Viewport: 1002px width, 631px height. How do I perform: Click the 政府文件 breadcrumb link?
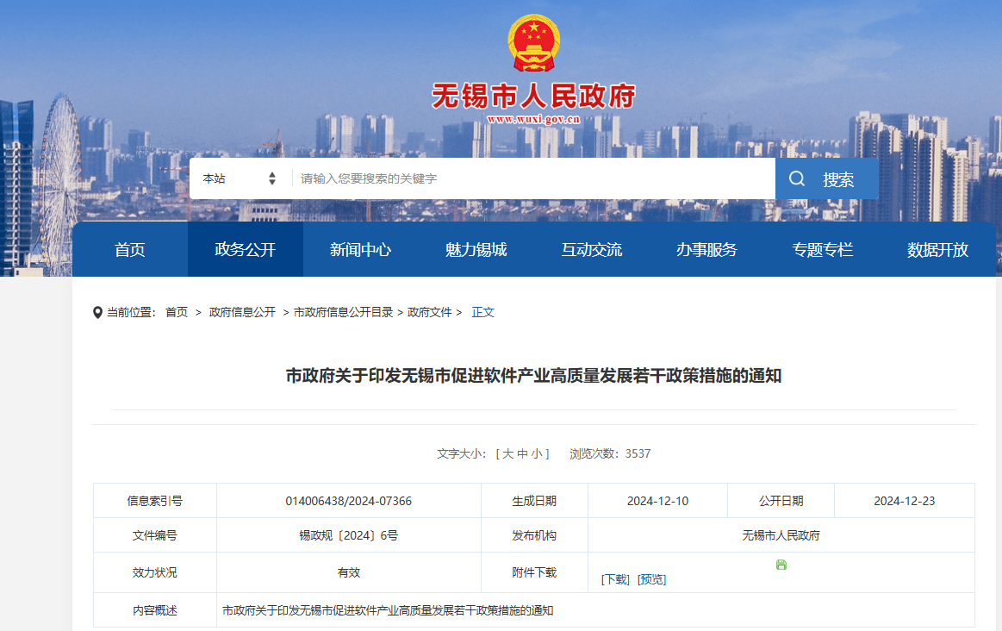[430, 312]
